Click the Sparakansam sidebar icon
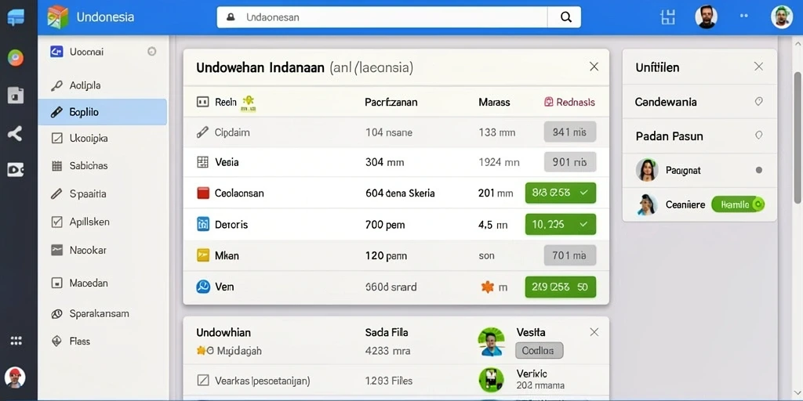The width and height of the screenshot is (803, 401). point(56,313)
